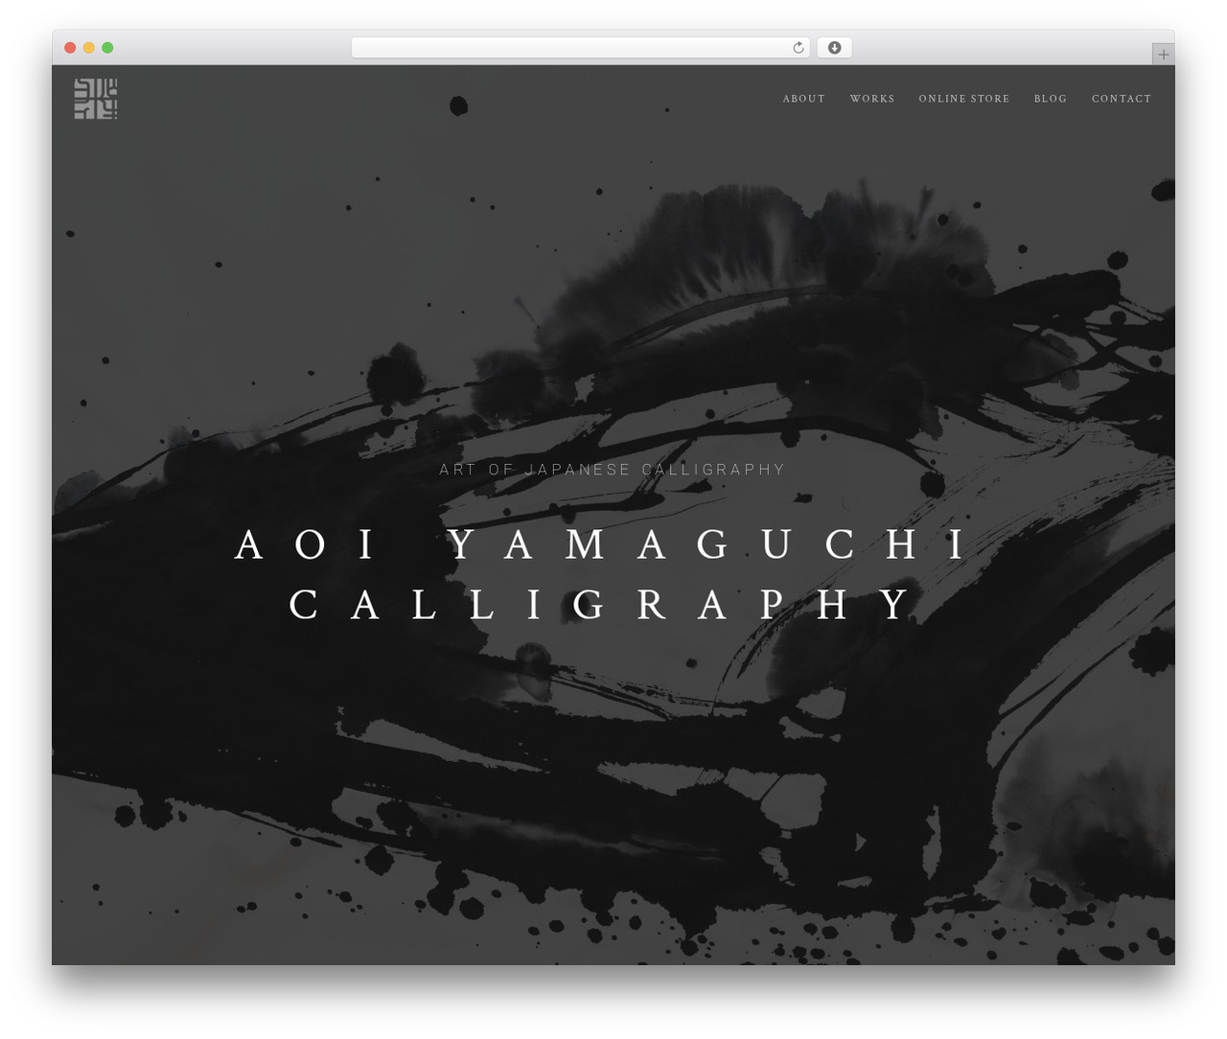This screenshot has width=1227, height=1039.
Task: Navigate to the Contact page
Action: coord(1122,99)
